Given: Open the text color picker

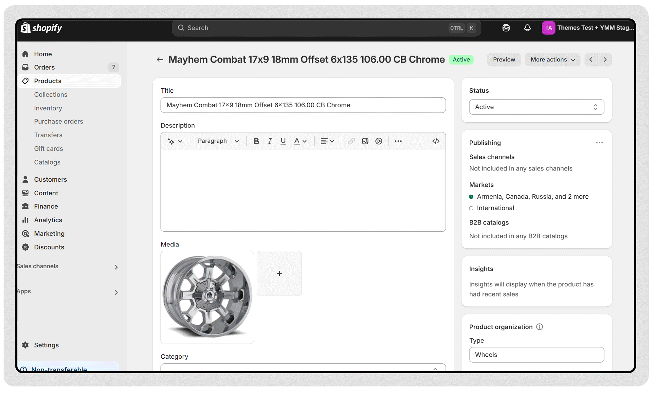Looking at the screenshot, I should [300, 141].
